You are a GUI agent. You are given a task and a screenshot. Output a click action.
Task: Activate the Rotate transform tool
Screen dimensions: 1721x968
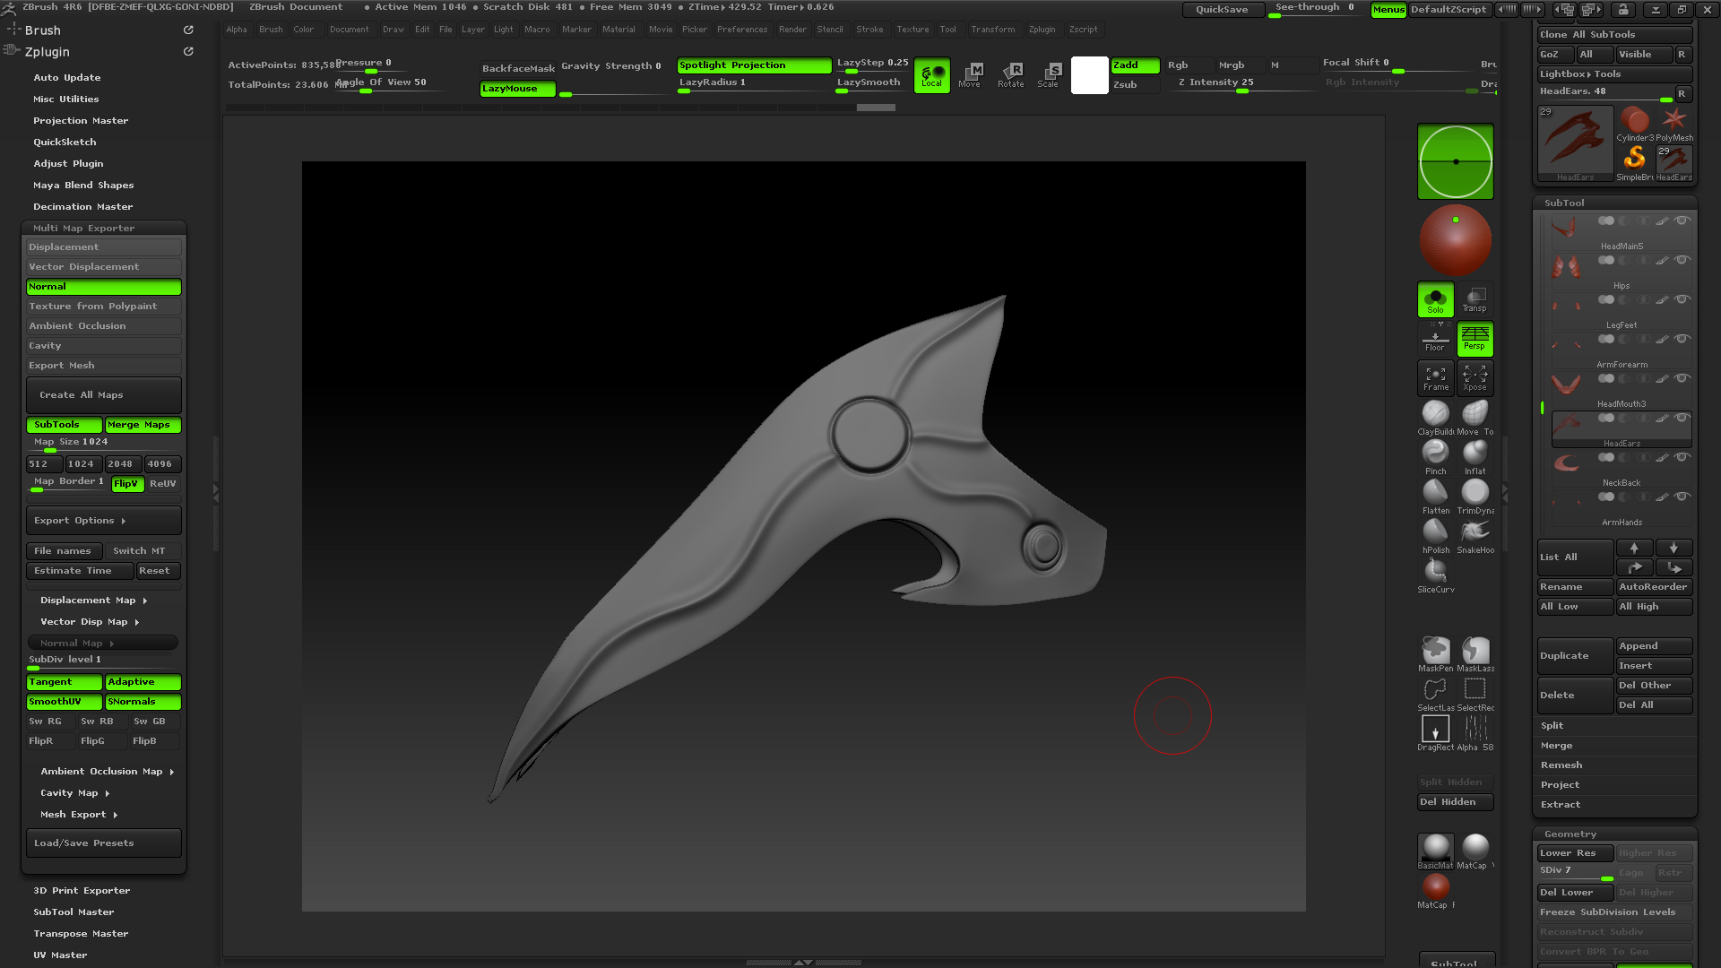pyautogui.click(x=1010, y=74)
